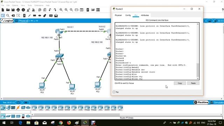The height and width of the screenshot is (126, 224).
Task: Open File Explorer from the taskbar
Action: [x=28, y=123]
